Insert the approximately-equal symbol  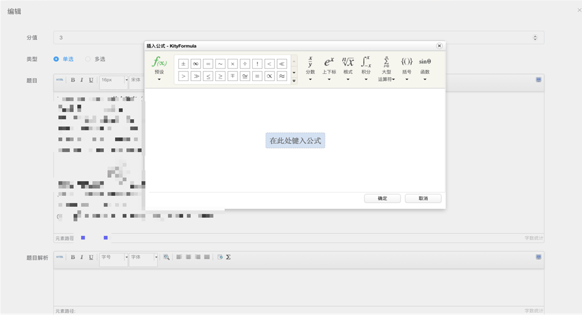[282, 76]
